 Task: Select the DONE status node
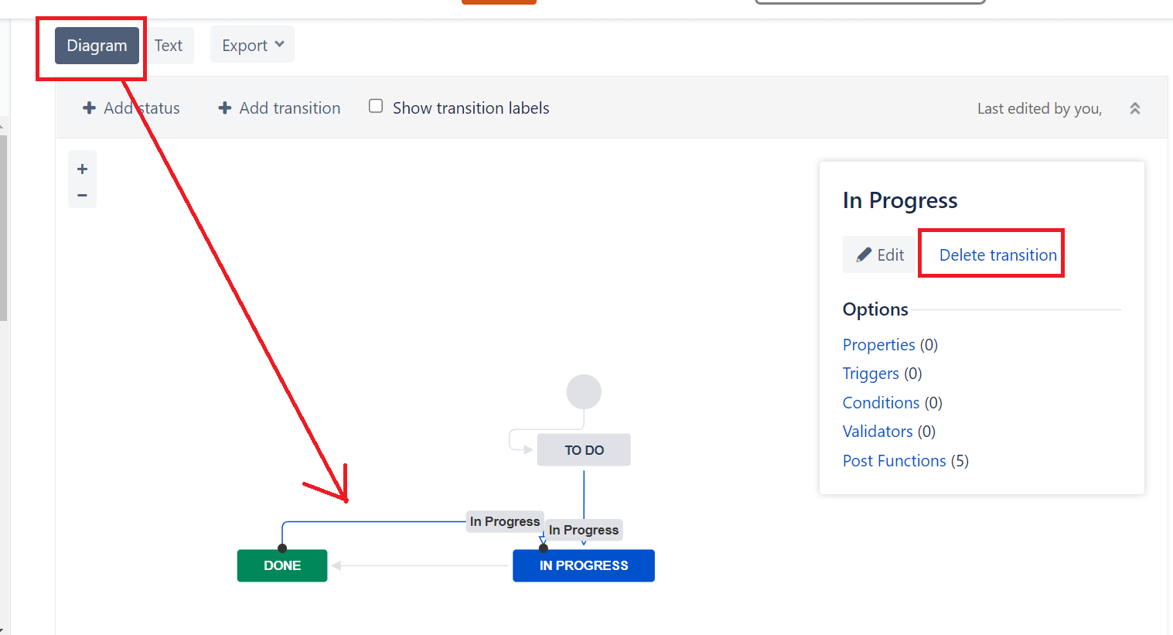pos(281,565)
